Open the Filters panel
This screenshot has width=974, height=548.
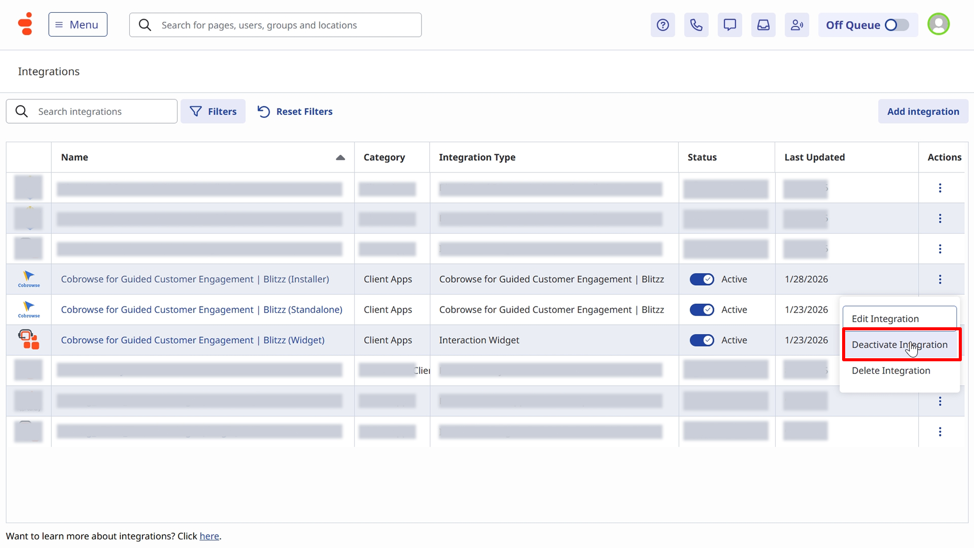point(213,111)
